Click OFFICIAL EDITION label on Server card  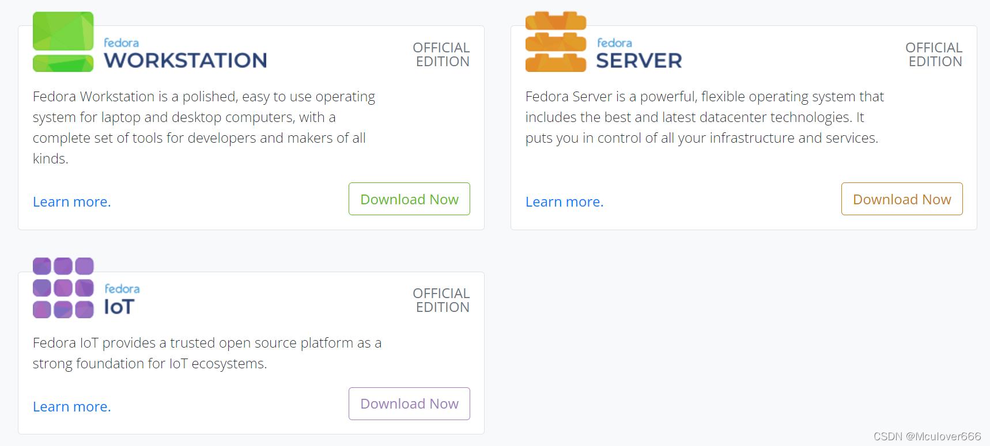point(934,55)
